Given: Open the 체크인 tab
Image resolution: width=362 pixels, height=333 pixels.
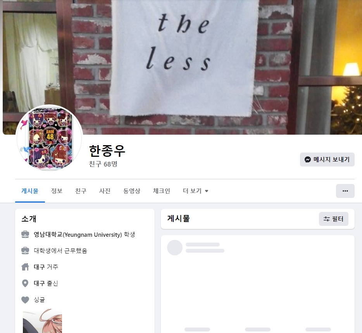Looking at the screenshot, I should tap(161, 191).
